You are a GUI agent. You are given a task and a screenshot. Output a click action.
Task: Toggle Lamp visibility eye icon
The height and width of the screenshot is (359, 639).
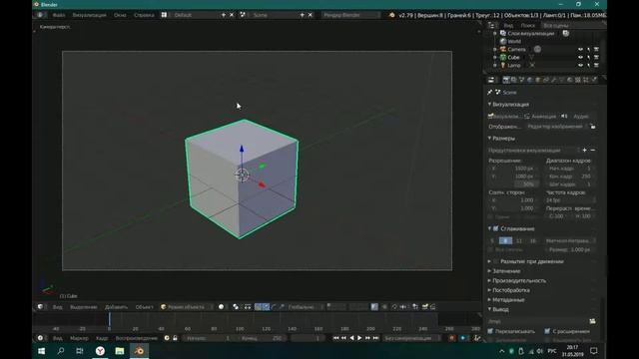click(580, 65)
